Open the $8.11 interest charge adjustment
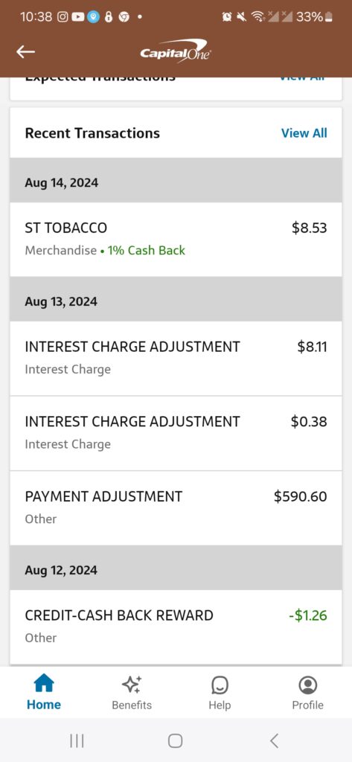 176,359
